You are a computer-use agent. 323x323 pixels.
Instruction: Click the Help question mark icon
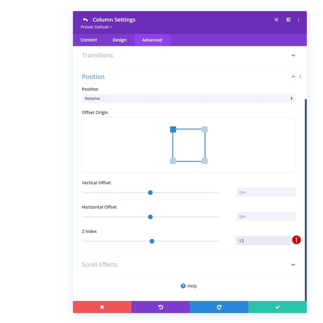tap(183, 286)
